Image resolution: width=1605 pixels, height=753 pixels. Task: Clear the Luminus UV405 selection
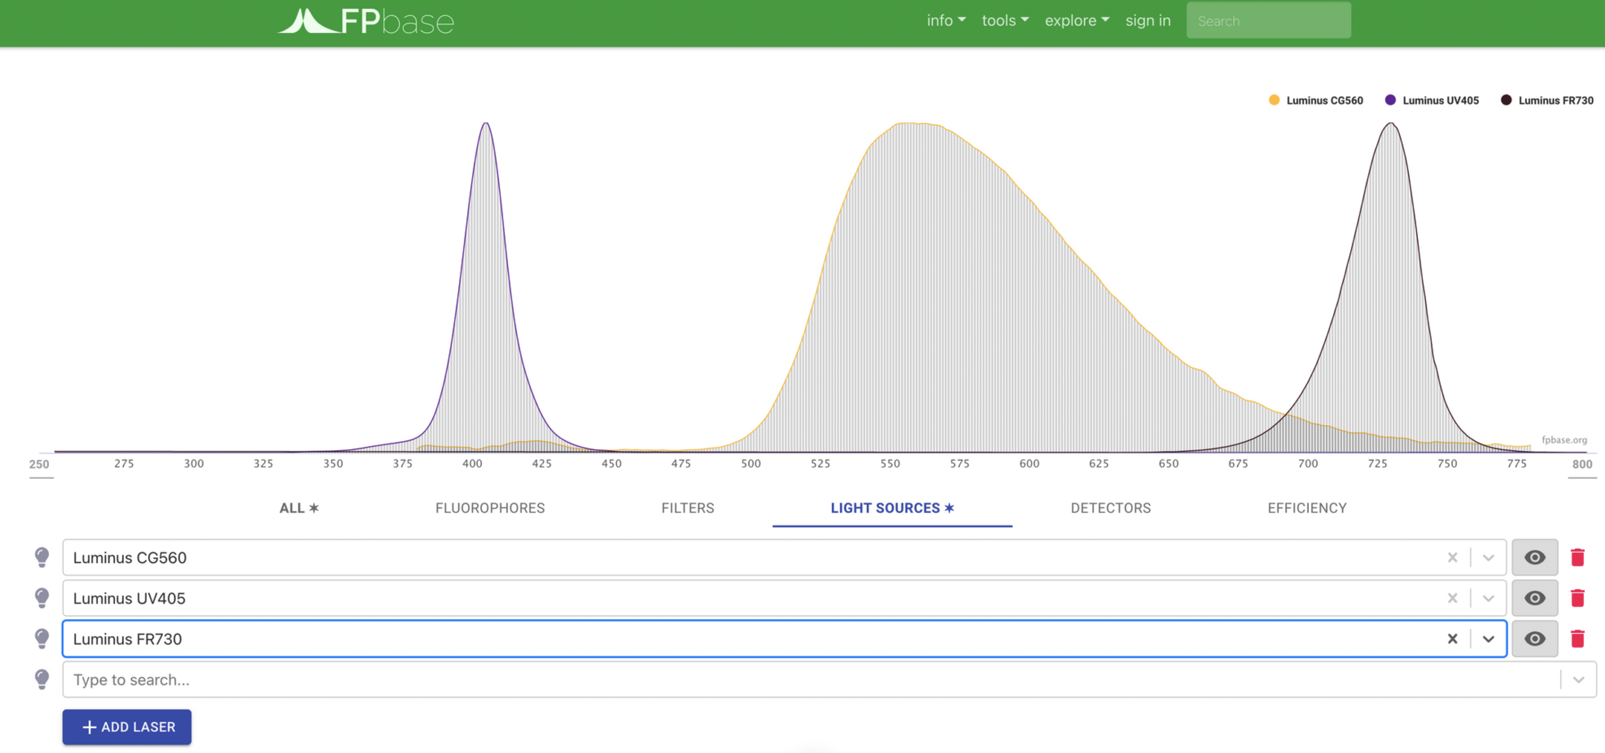click(1452, 598)
